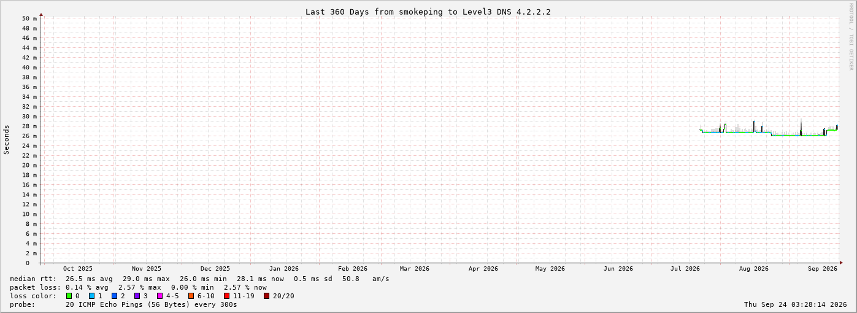Click the timestamp Thu Sep 24 03:28:14 2026
Image resolution: width=857 pixels, height=313 pixels.
pyautogui.click(x=795, y=304)
